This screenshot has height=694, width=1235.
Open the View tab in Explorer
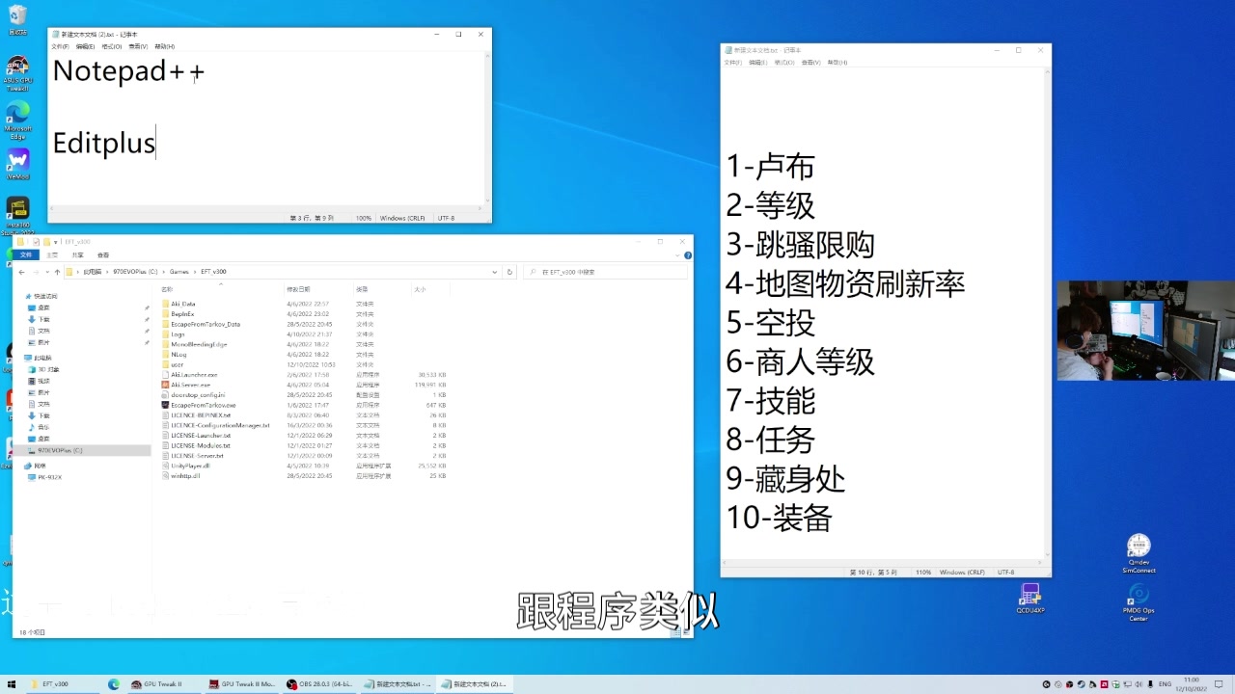(103, 255)
